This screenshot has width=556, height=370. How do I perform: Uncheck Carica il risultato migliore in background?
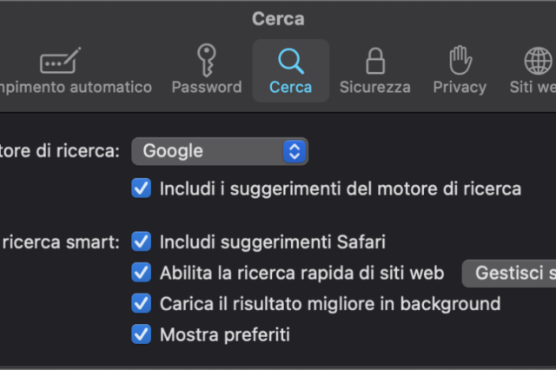141,303
